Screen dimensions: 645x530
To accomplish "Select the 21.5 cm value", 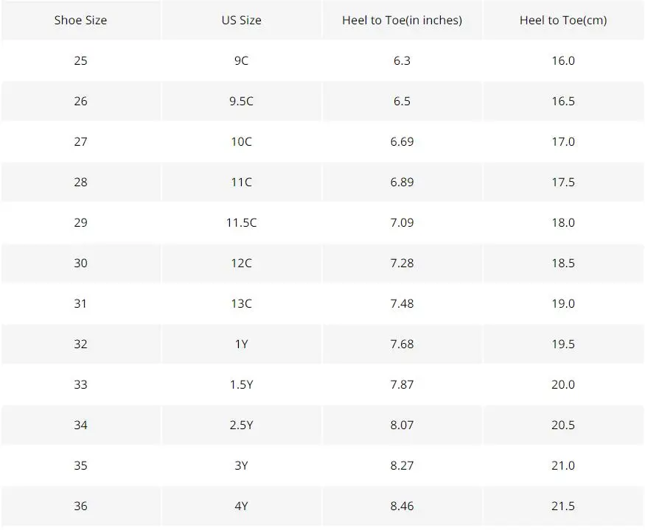I will coord(563,506).
